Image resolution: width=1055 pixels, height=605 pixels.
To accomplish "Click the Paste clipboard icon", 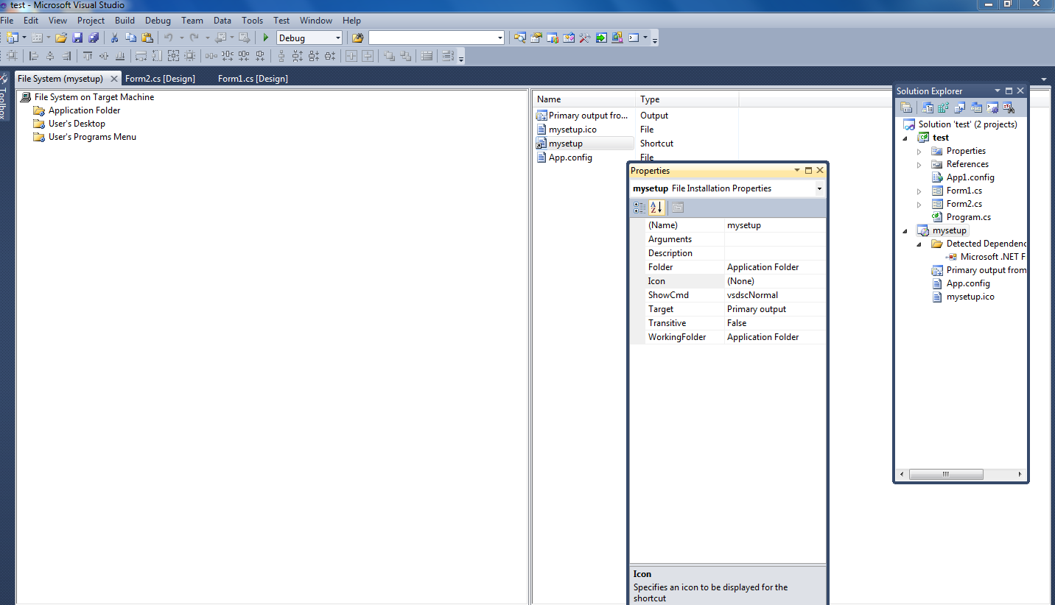I will click(147, 38).
